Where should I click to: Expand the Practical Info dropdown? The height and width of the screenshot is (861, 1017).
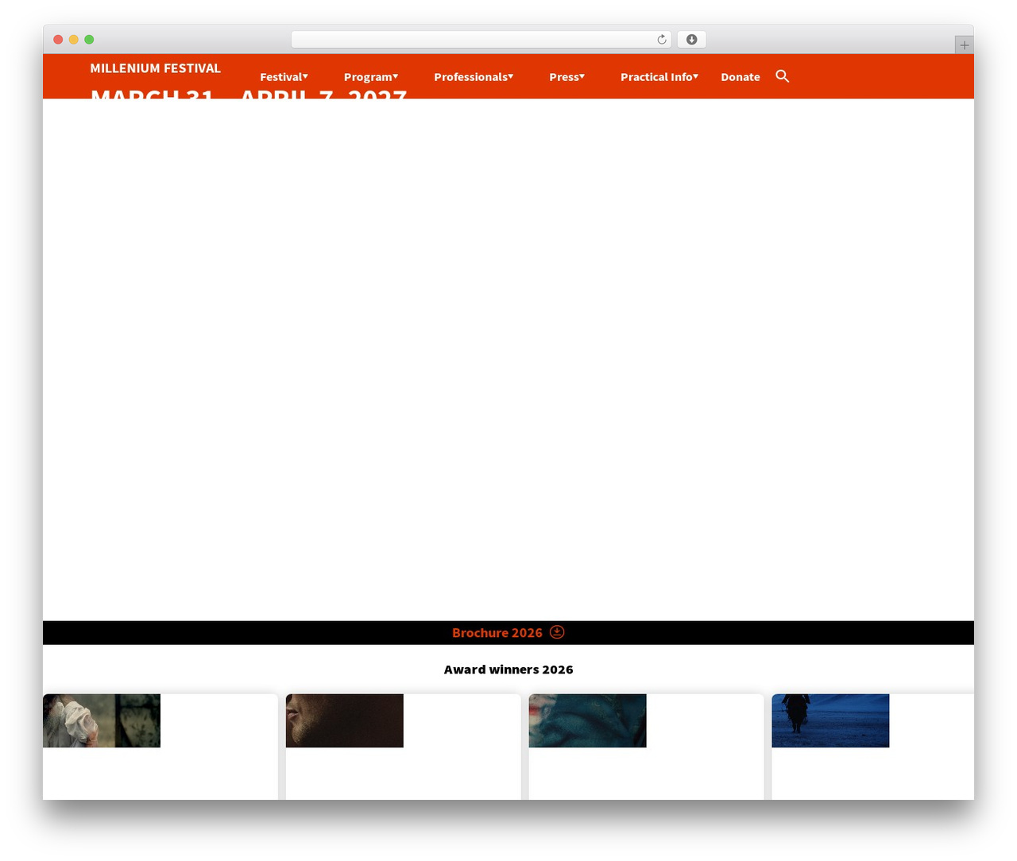659,77
